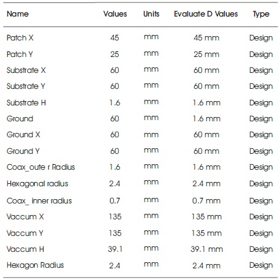Click Vaccum X value 135
Screen dimensions: 280x280
pos(115,217)
